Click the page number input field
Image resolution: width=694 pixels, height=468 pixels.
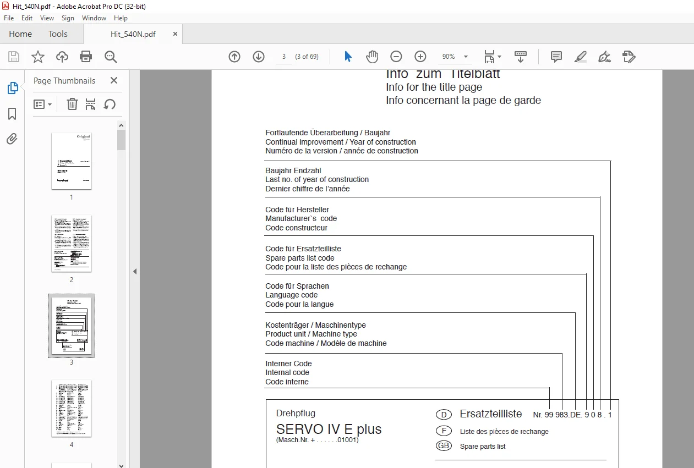coord(283,57)
